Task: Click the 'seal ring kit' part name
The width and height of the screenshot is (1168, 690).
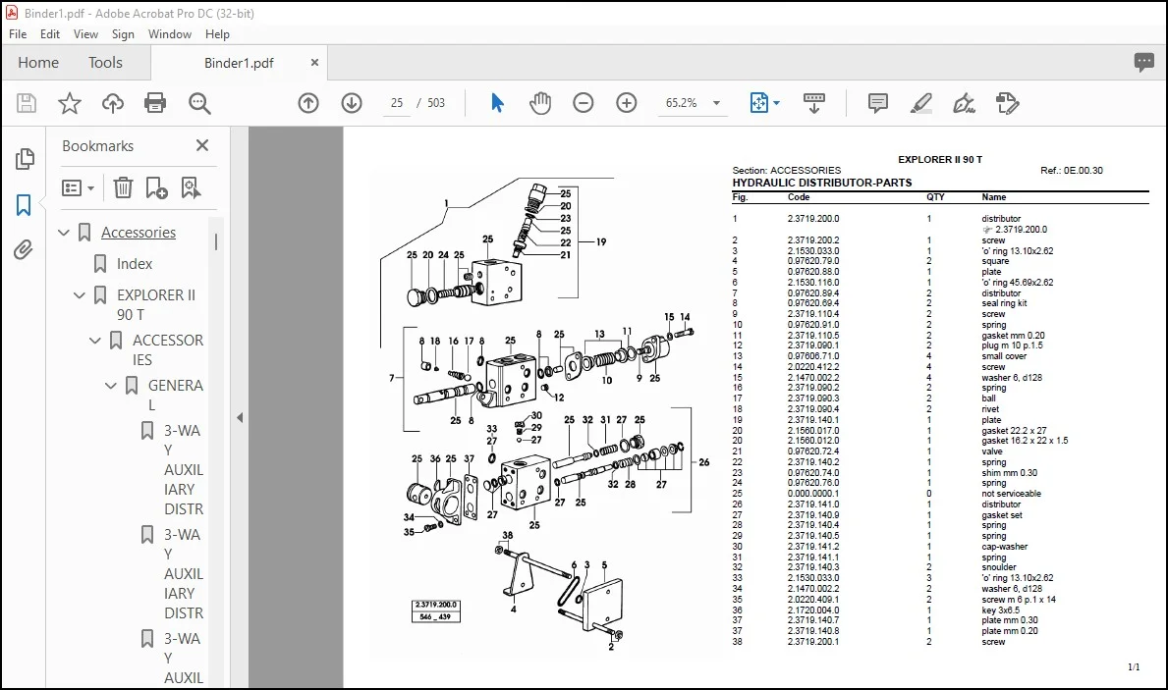Action: point(1004,303)
